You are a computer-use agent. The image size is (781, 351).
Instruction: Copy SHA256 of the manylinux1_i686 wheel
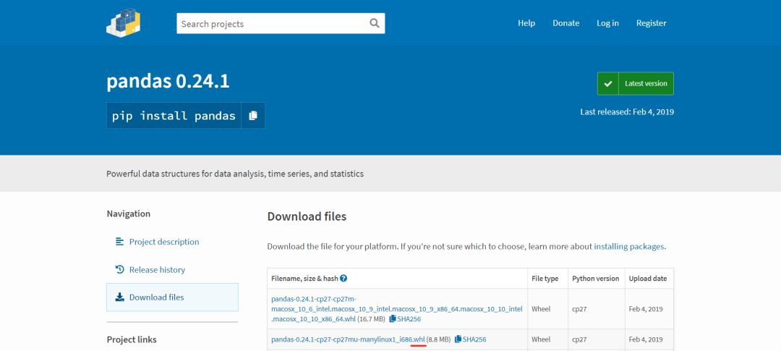click(470, 339)
